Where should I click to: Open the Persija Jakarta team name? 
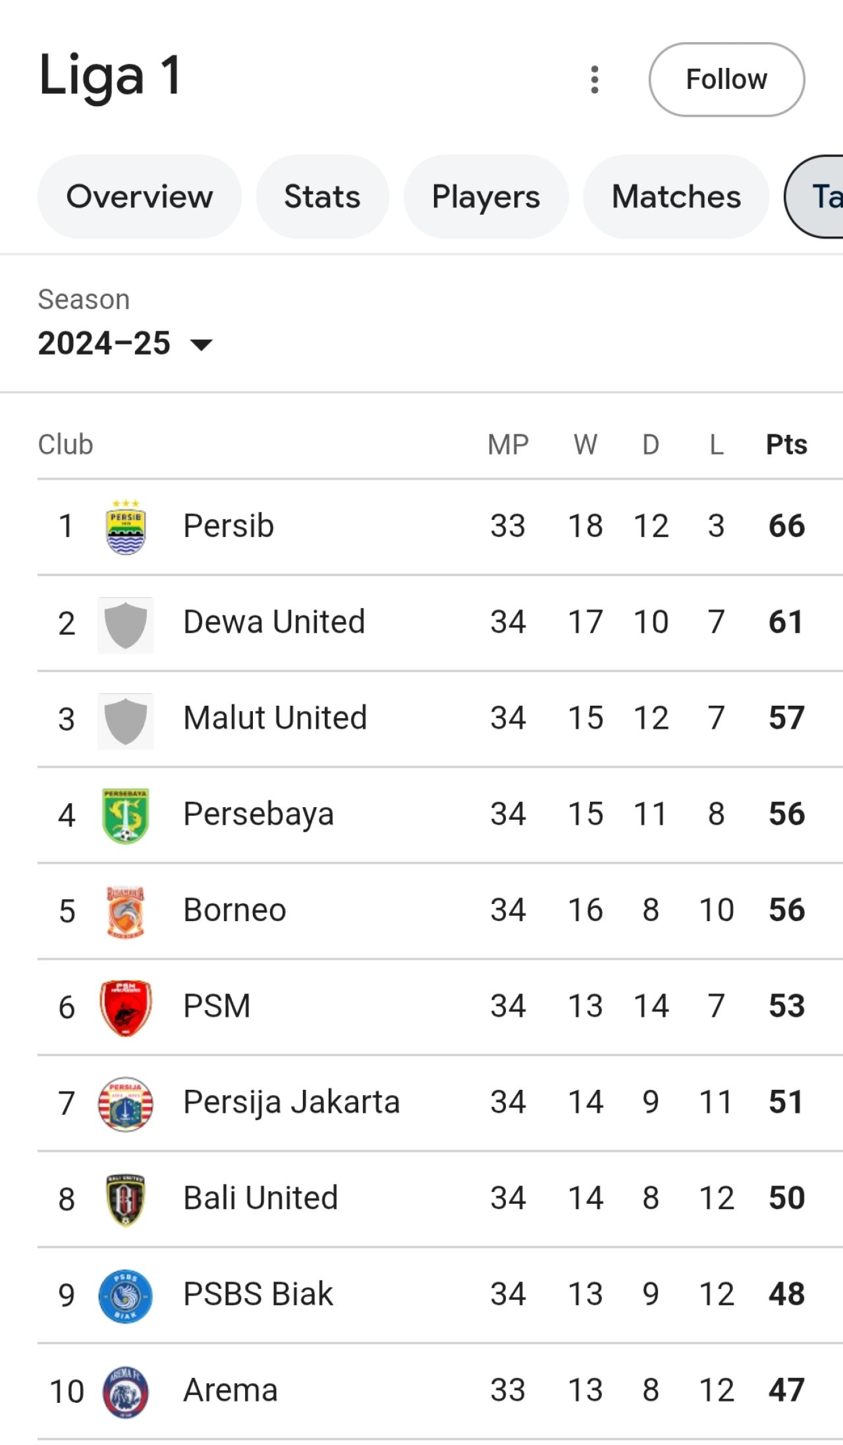pyautogui.click(x=291, y=1102)
